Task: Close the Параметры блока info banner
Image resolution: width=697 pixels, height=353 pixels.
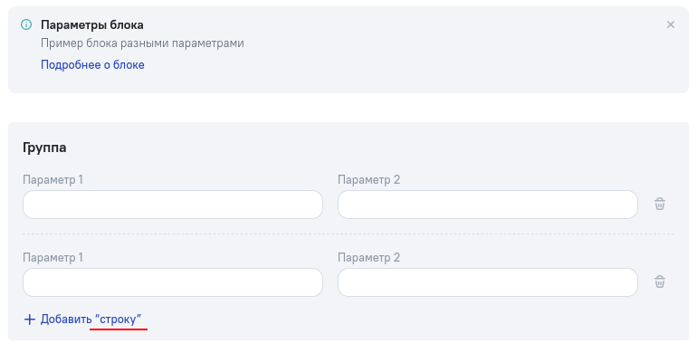Action: pos(671,24)
